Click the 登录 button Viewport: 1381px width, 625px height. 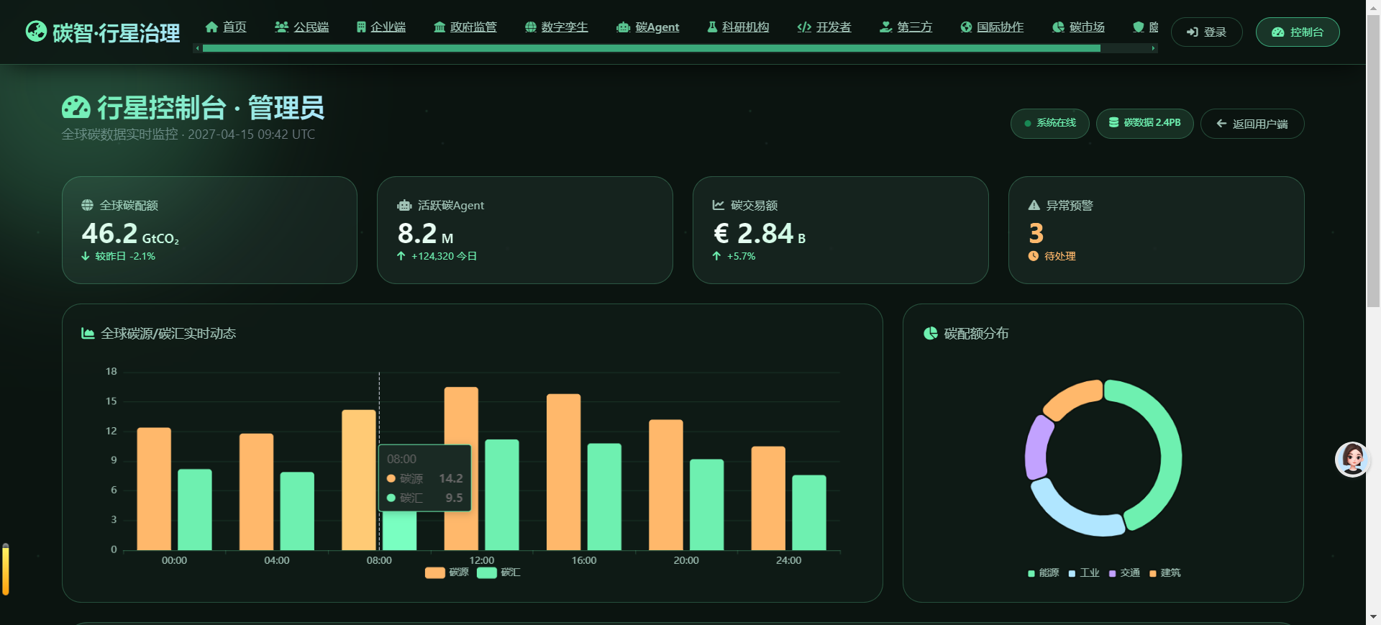point(1206,32)
